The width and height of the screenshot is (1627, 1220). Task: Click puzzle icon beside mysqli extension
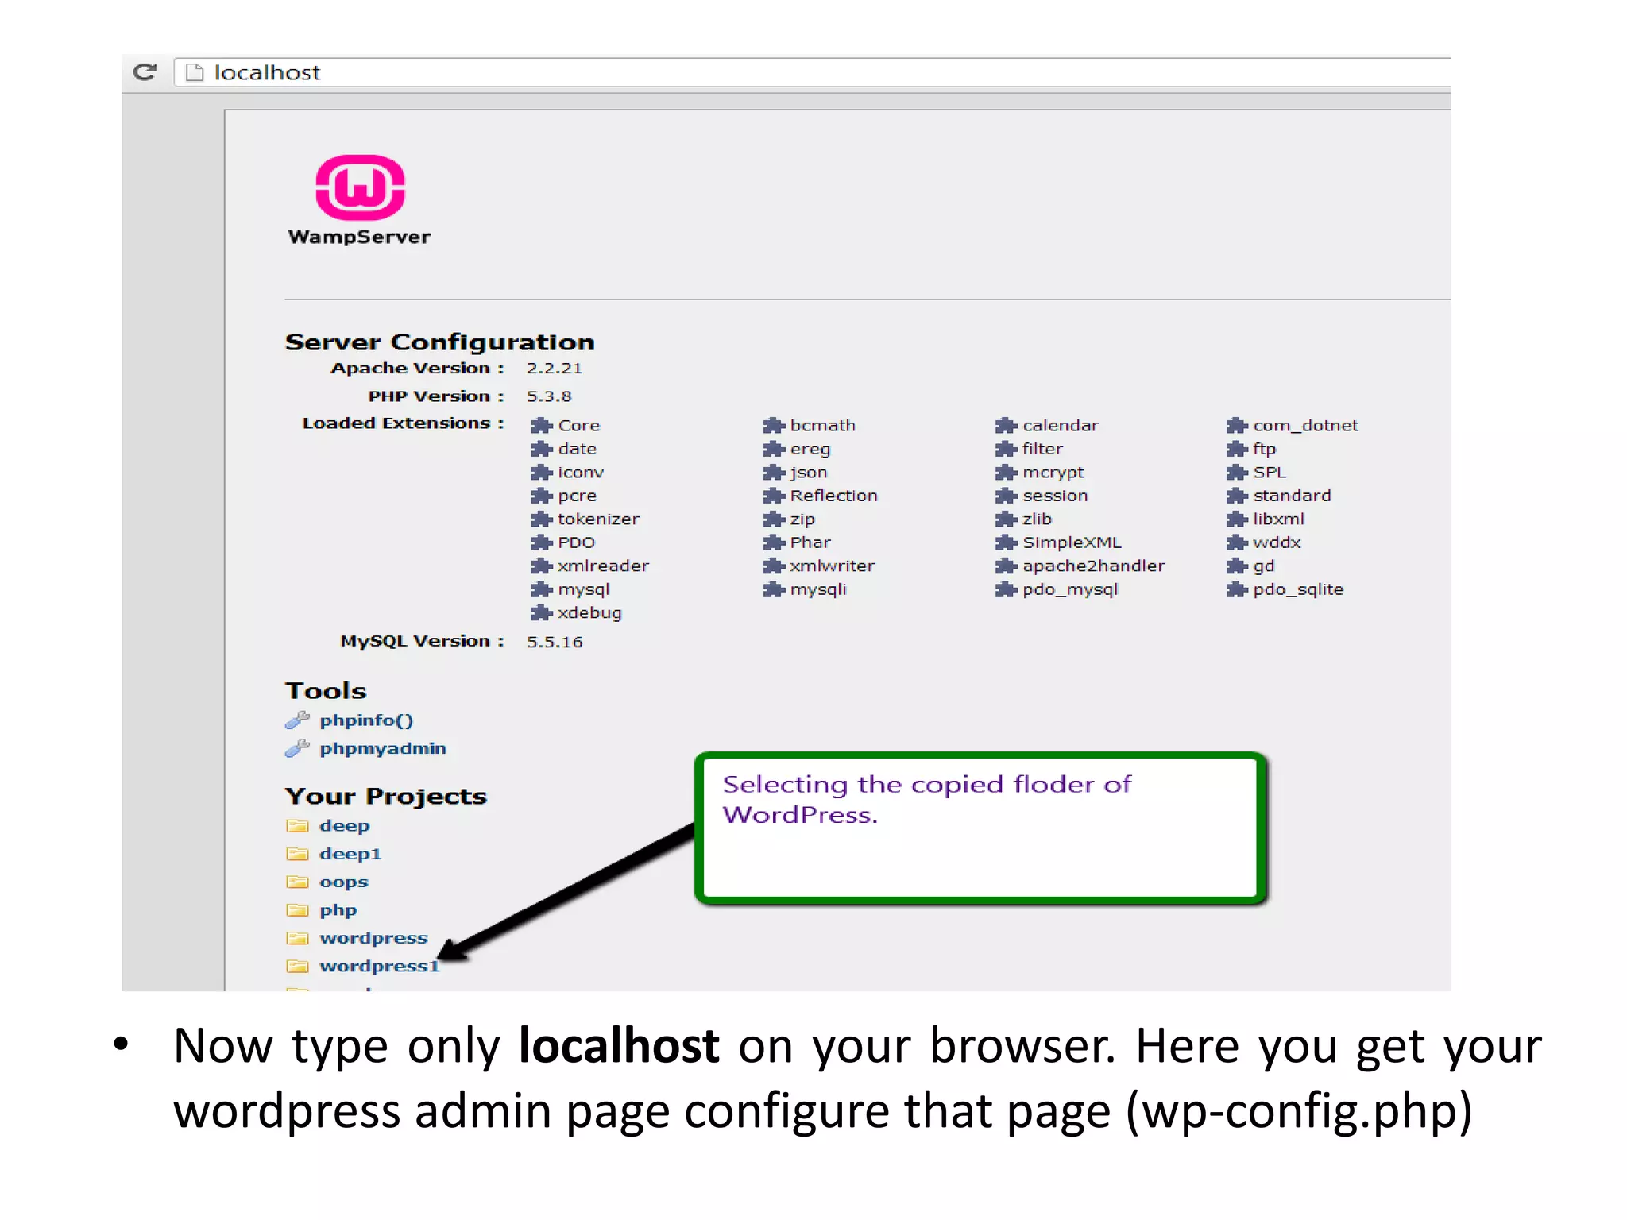click(x=774, y=589)
